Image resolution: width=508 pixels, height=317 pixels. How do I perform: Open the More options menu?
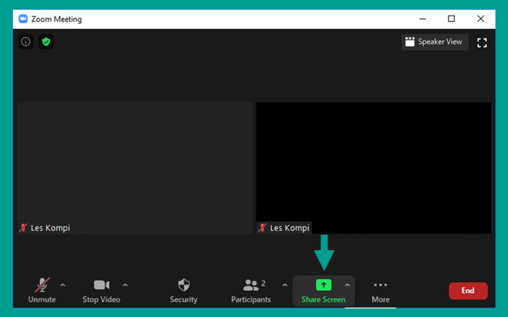click(380, 291)
